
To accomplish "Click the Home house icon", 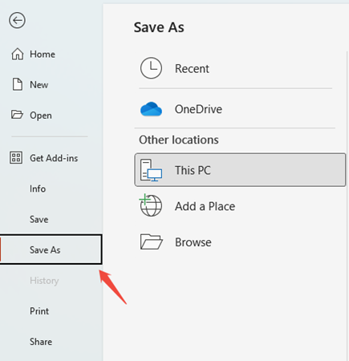I will [18, 54].
